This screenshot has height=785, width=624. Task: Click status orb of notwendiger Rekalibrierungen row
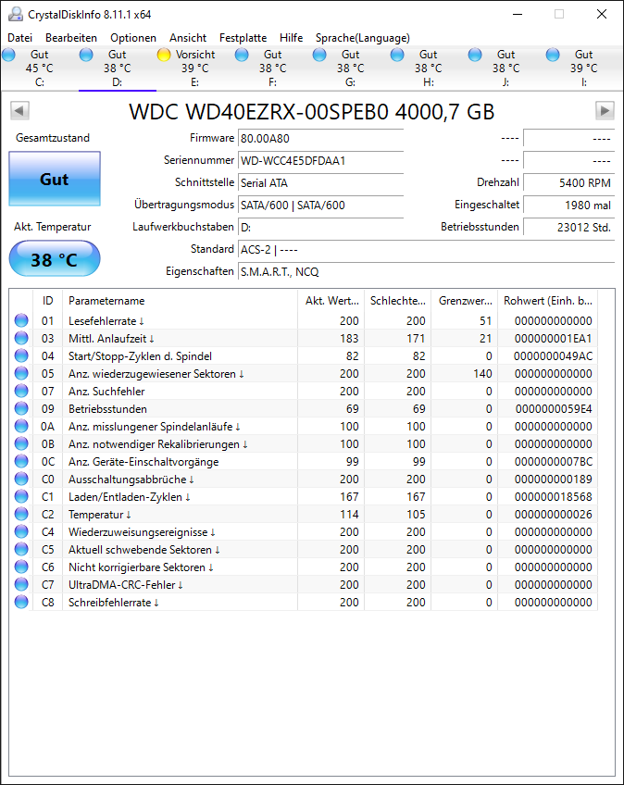[x=21, y=443]
